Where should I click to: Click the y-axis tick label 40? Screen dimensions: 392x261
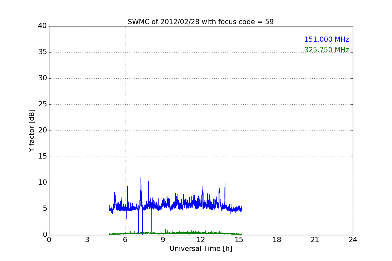pos(42,26)
